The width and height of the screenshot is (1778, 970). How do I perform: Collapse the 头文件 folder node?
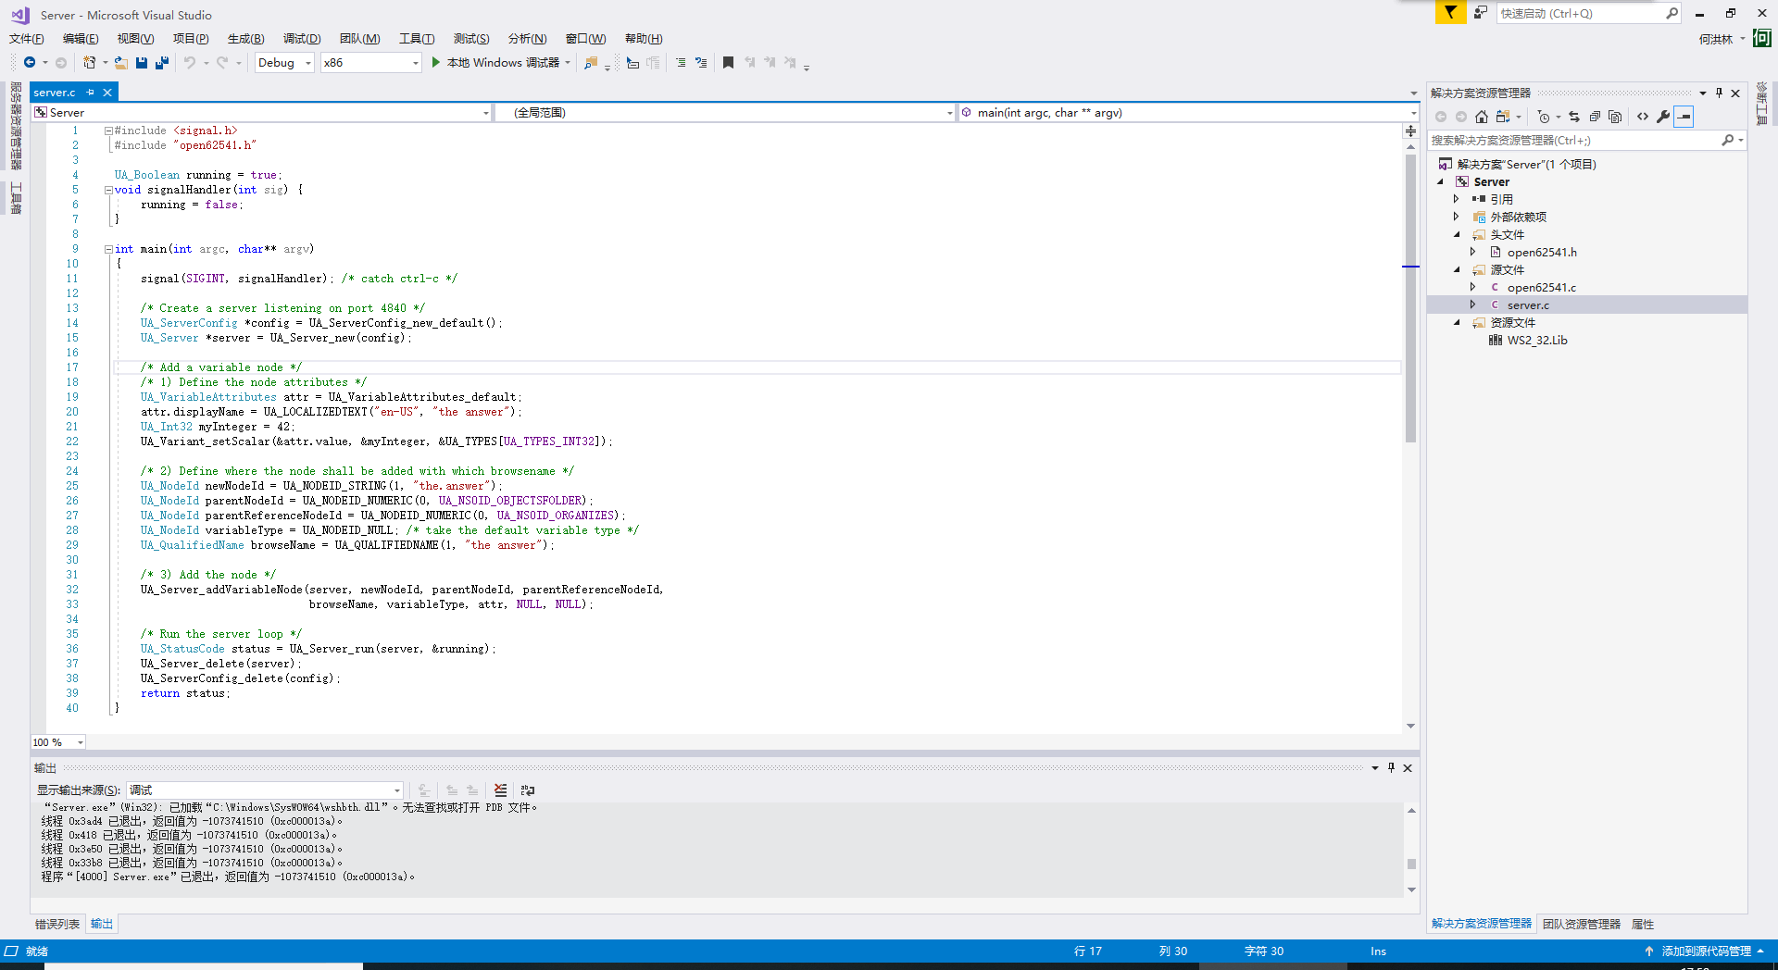pyautogui.click(x=1457, y=234)
